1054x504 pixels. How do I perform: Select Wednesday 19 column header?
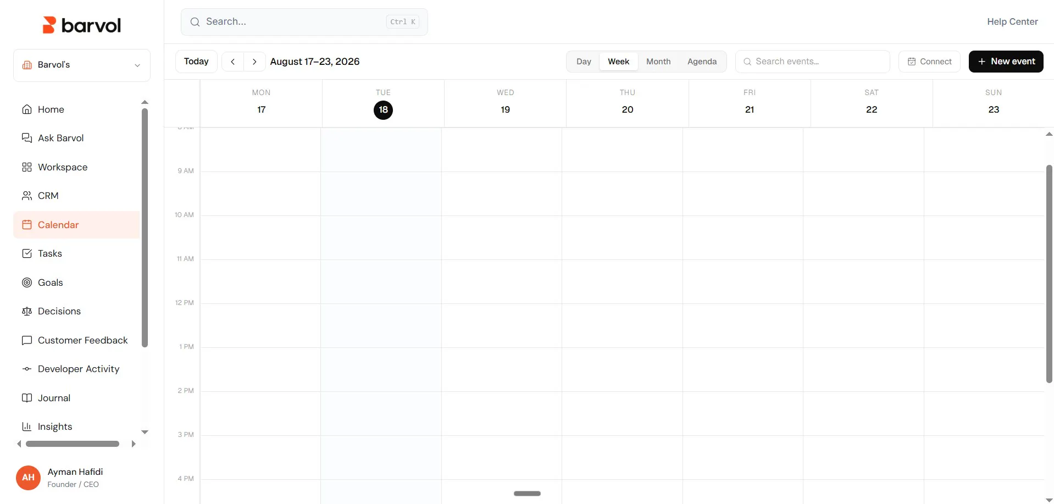(x=505, y=103)
